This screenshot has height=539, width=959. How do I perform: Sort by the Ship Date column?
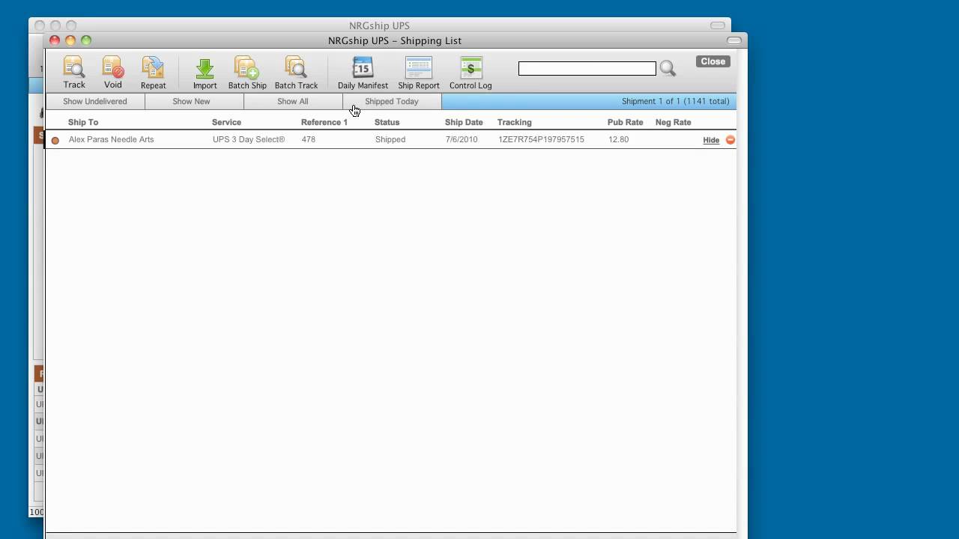(x=464, y=122)
